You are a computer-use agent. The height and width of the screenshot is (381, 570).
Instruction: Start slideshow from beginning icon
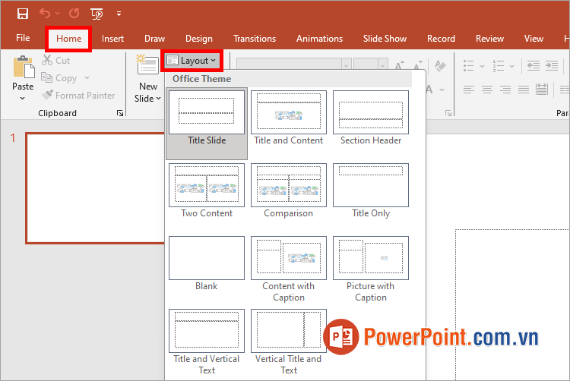pyautogui.click(x=97, y=14)
